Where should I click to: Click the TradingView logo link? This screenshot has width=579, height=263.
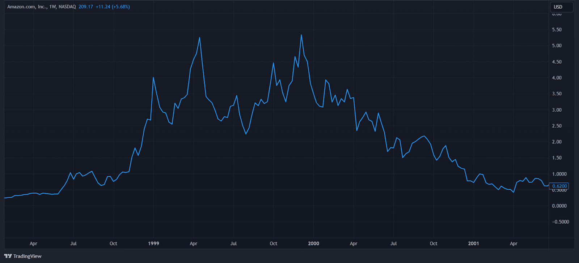point(23,256)
